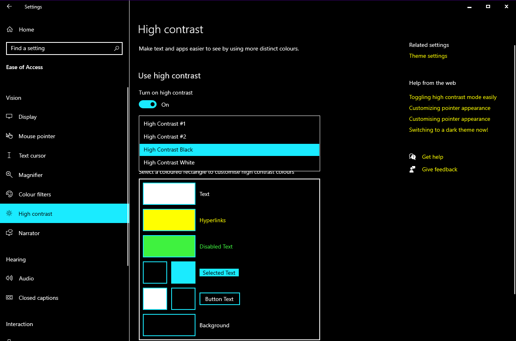Click the Audio speaker icon
This screenshot has height=341, width=516.
tap(9, 278)
